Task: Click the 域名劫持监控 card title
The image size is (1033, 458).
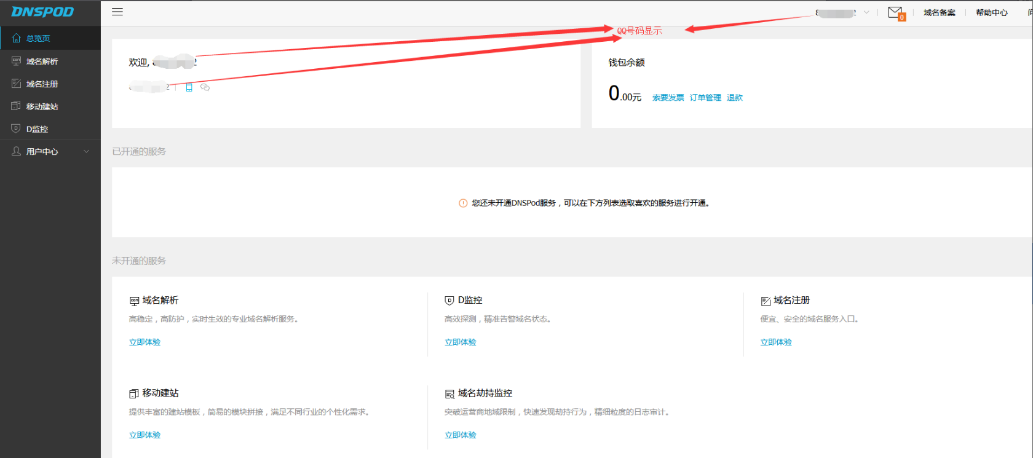Action: point(485,393)
